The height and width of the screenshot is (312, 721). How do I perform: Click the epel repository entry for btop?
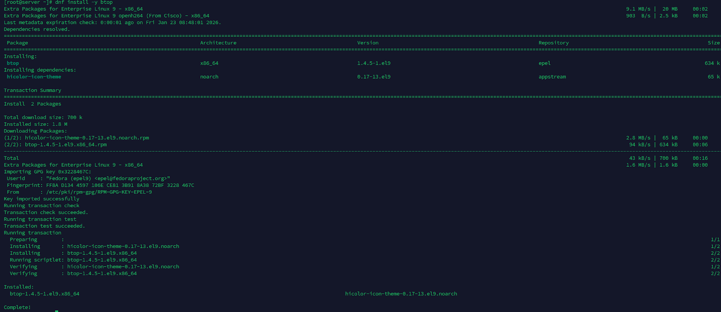tap(544, 63)
